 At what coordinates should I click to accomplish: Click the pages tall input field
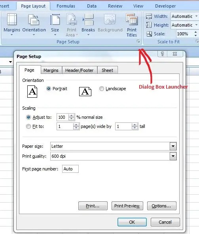pos(124,126)
